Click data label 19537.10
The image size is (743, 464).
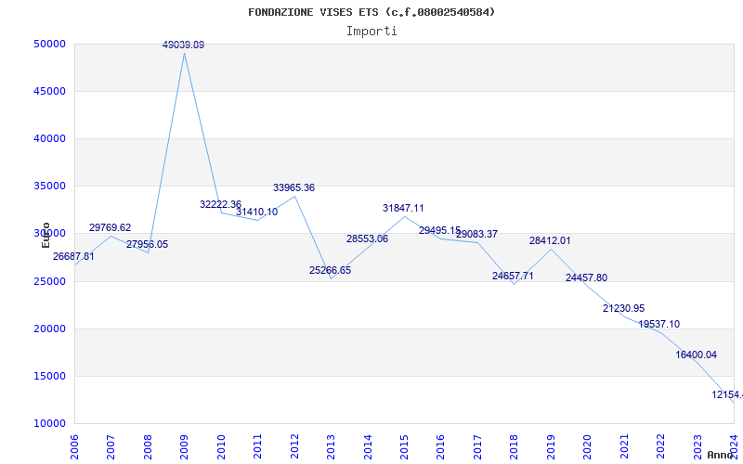659,324
